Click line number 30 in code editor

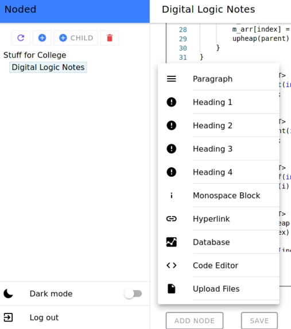pyautogui.click(x=183, y=48)
